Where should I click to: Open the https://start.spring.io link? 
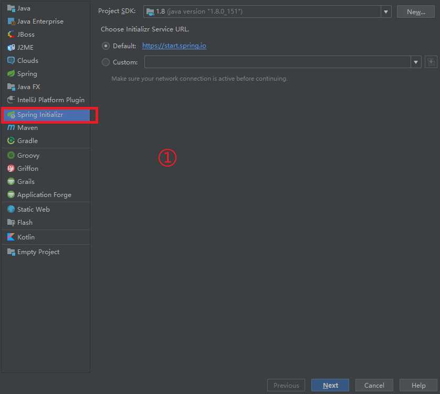point(174,46)
